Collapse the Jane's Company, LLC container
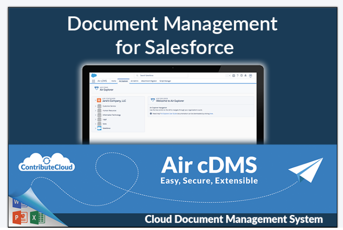Screen dimensions: 343x230 [95, 100]
